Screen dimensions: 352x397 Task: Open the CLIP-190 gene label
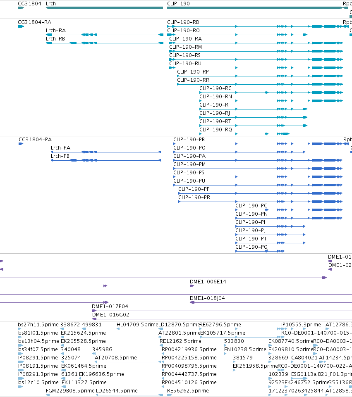click(x=178, y=4)
